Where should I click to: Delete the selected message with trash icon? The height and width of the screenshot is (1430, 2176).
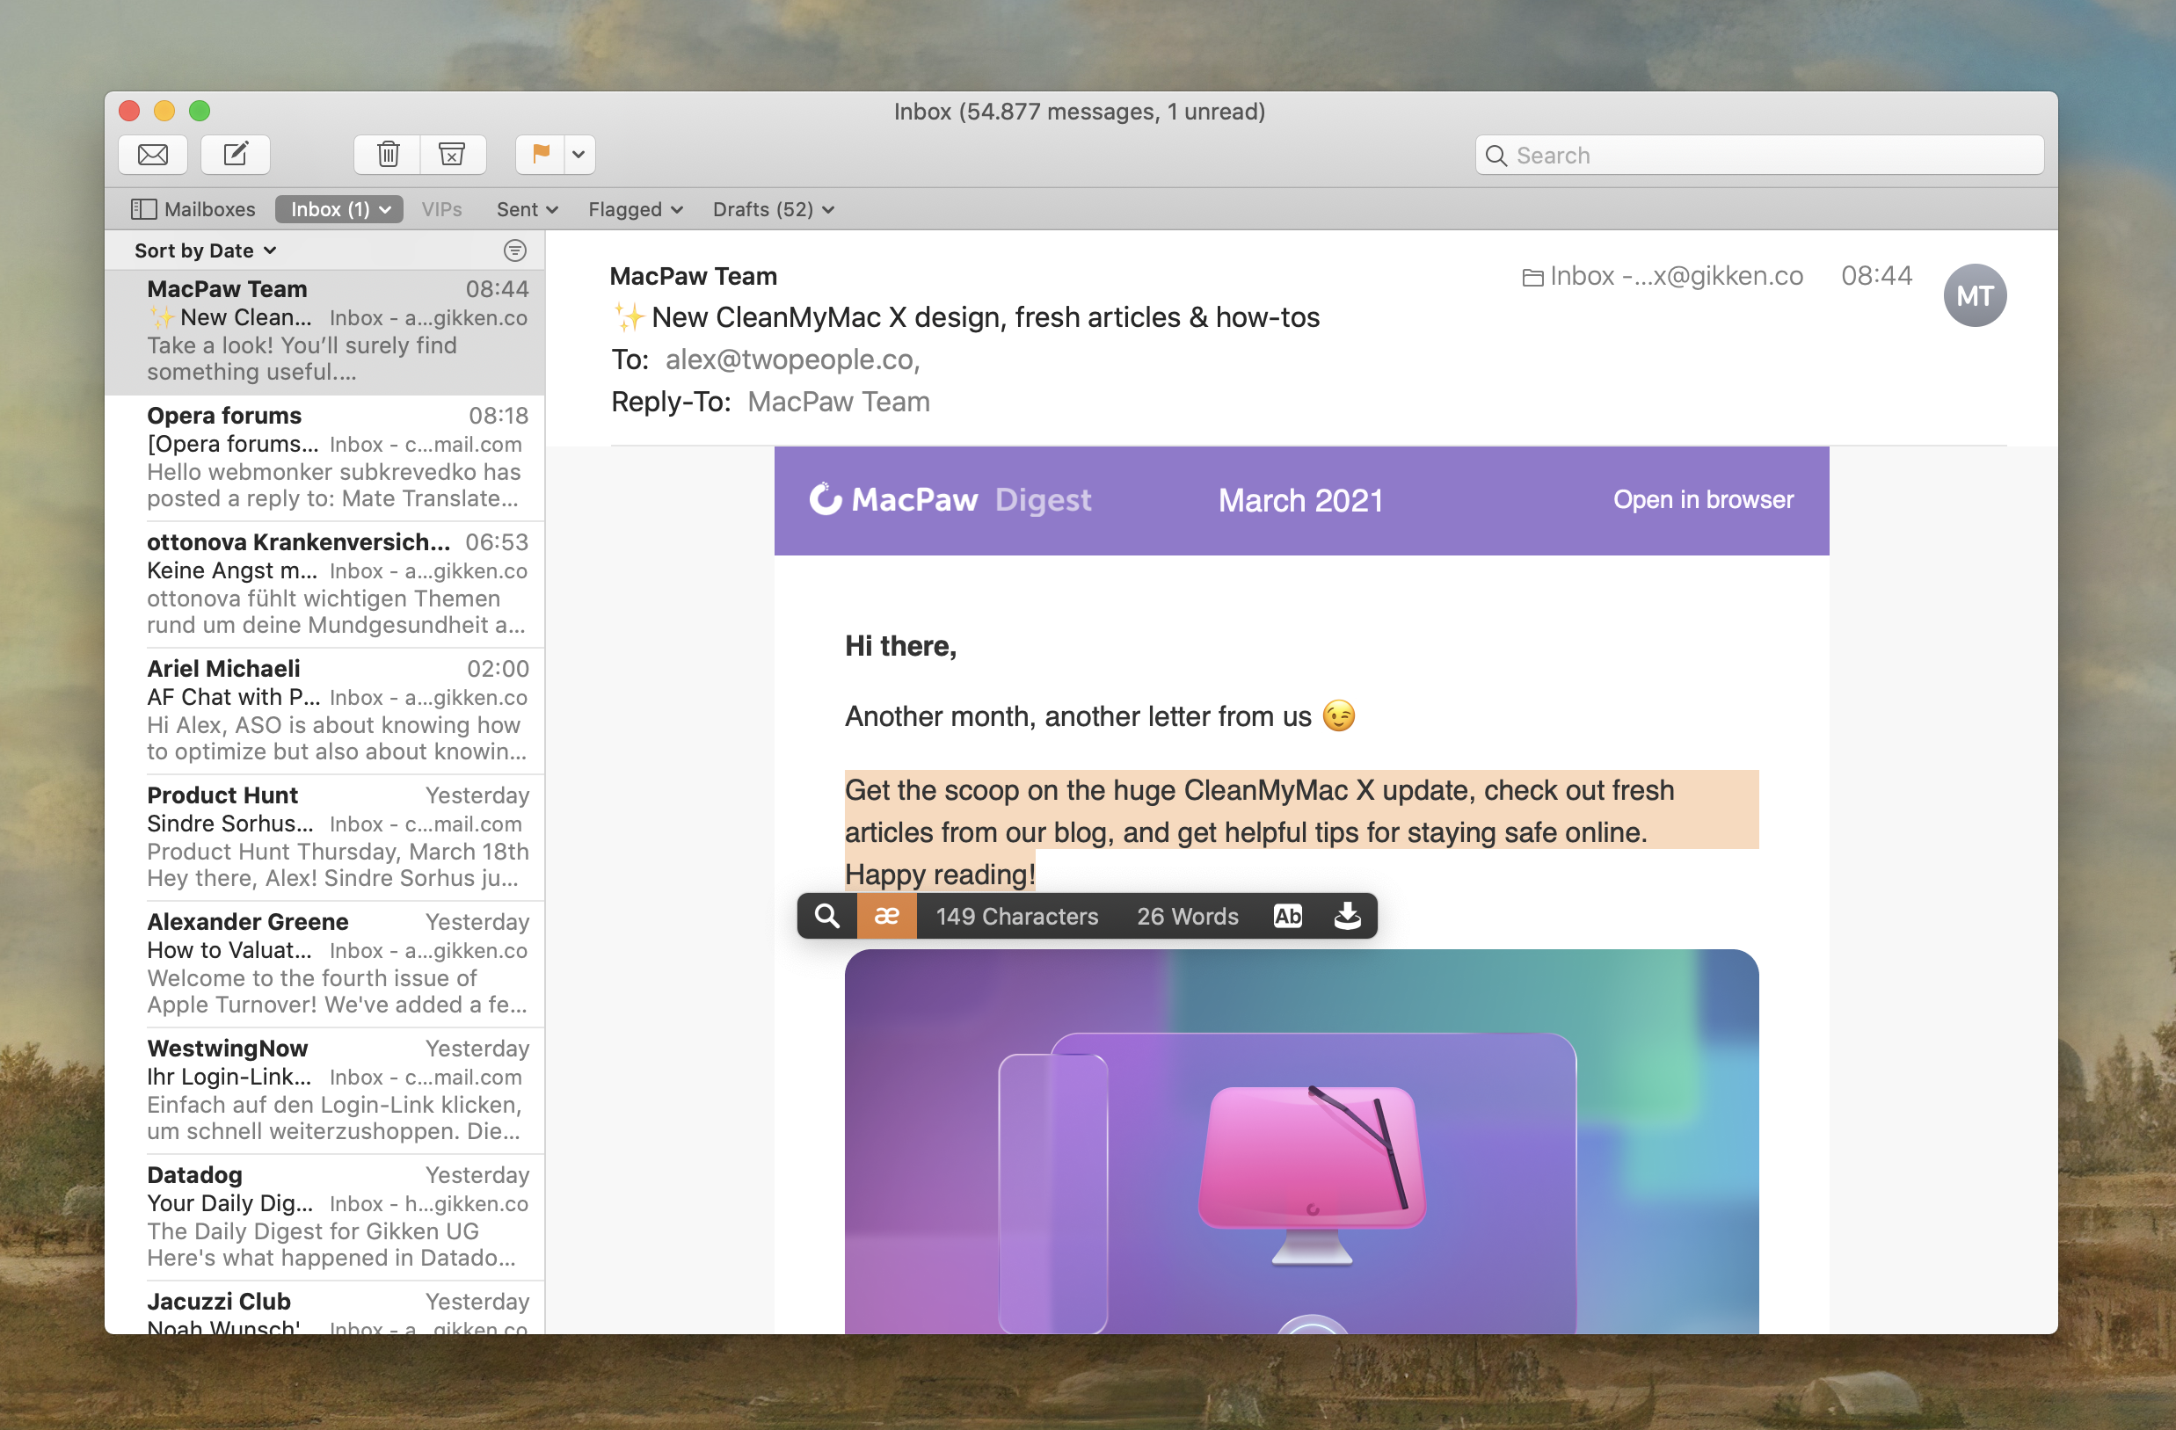coord(388,155)
